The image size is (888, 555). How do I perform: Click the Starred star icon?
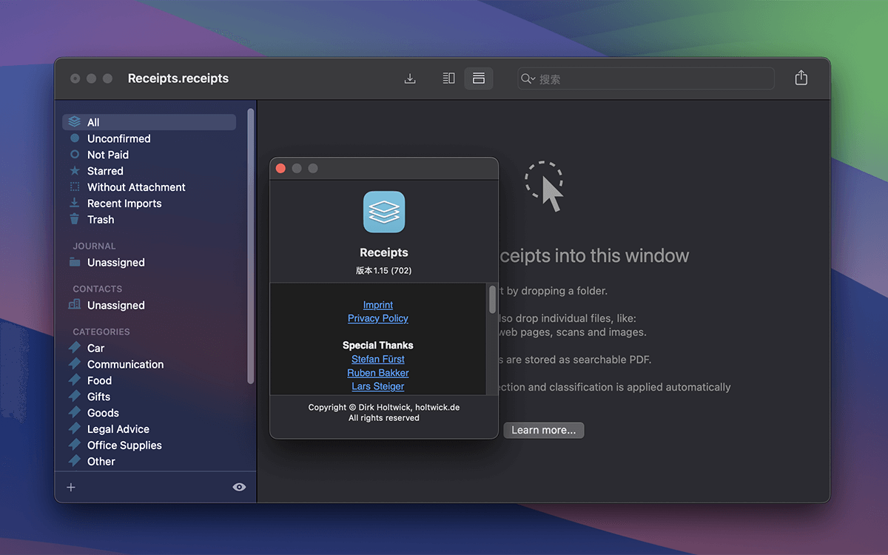click(x=75, y=171)
